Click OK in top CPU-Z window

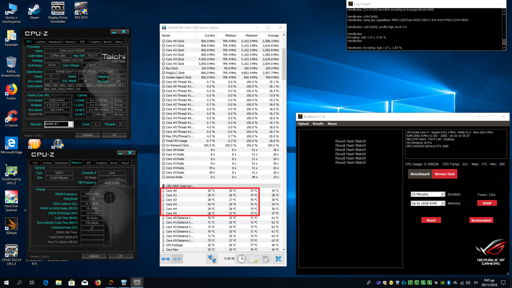point(114,135)
